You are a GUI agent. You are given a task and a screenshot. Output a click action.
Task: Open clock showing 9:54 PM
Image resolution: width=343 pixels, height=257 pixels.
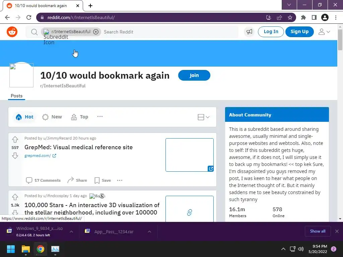[318, 249]
